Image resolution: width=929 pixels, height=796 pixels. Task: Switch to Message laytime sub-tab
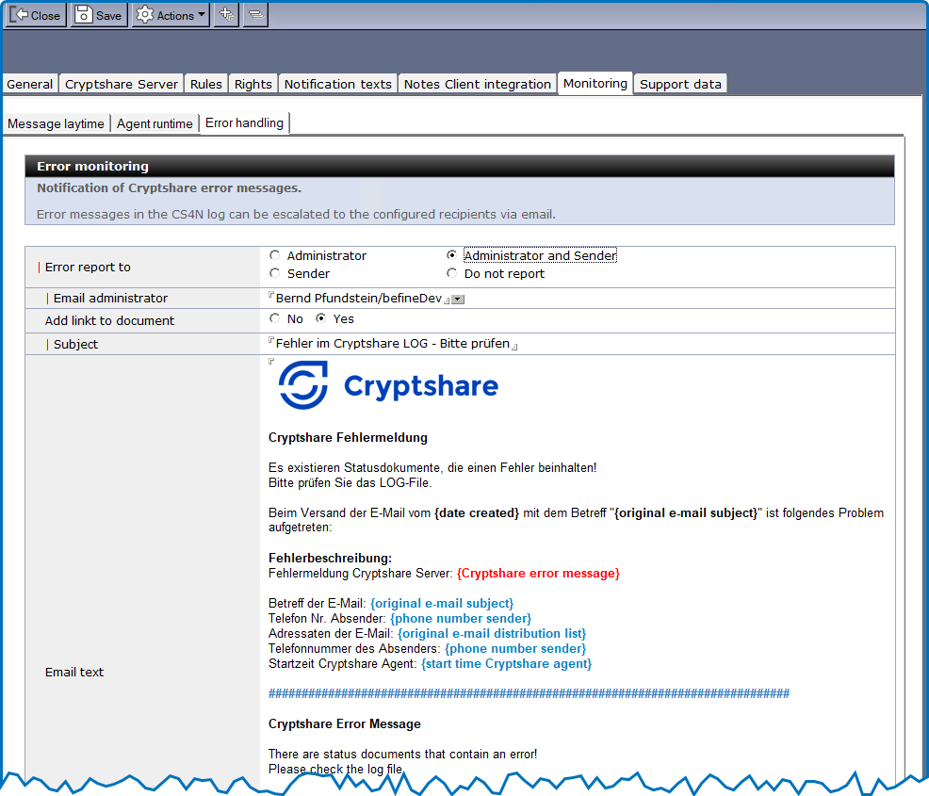56,124
